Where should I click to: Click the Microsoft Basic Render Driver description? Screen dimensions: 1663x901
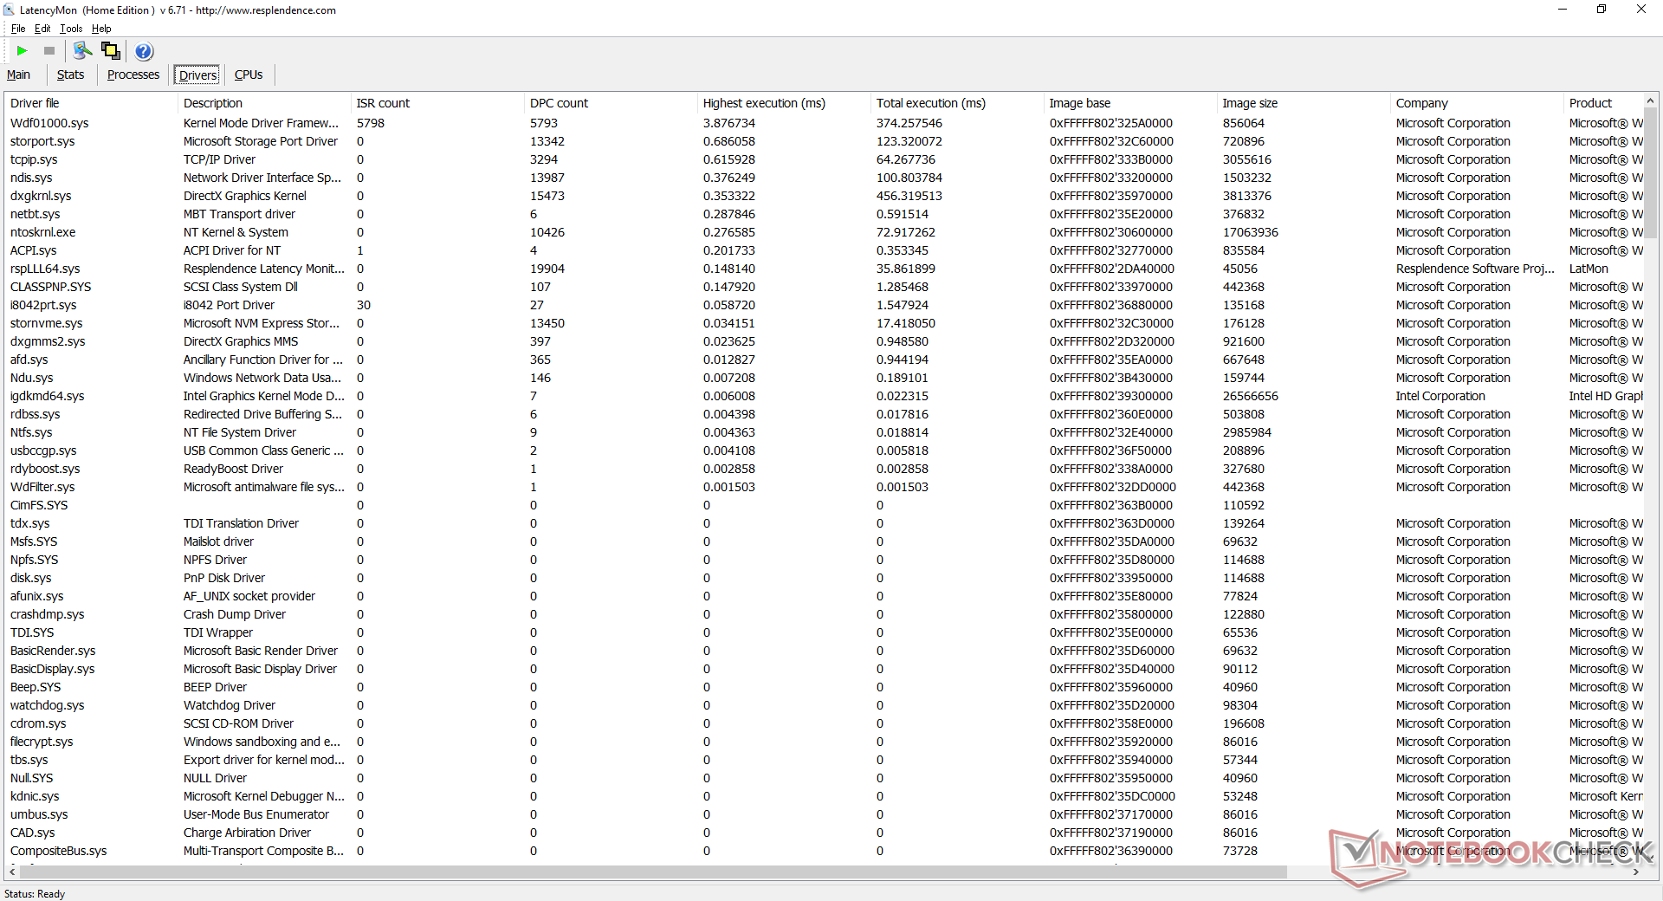tap(260, 651)
